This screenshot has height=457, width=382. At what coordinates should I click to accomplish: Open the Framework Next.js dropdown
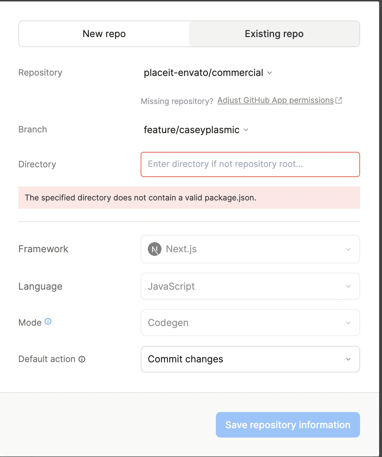[250, 249]
